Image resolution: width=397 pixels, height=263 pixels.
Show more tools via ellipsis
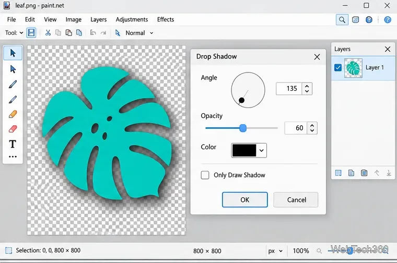pyautogui.click(x=13, y=157)
